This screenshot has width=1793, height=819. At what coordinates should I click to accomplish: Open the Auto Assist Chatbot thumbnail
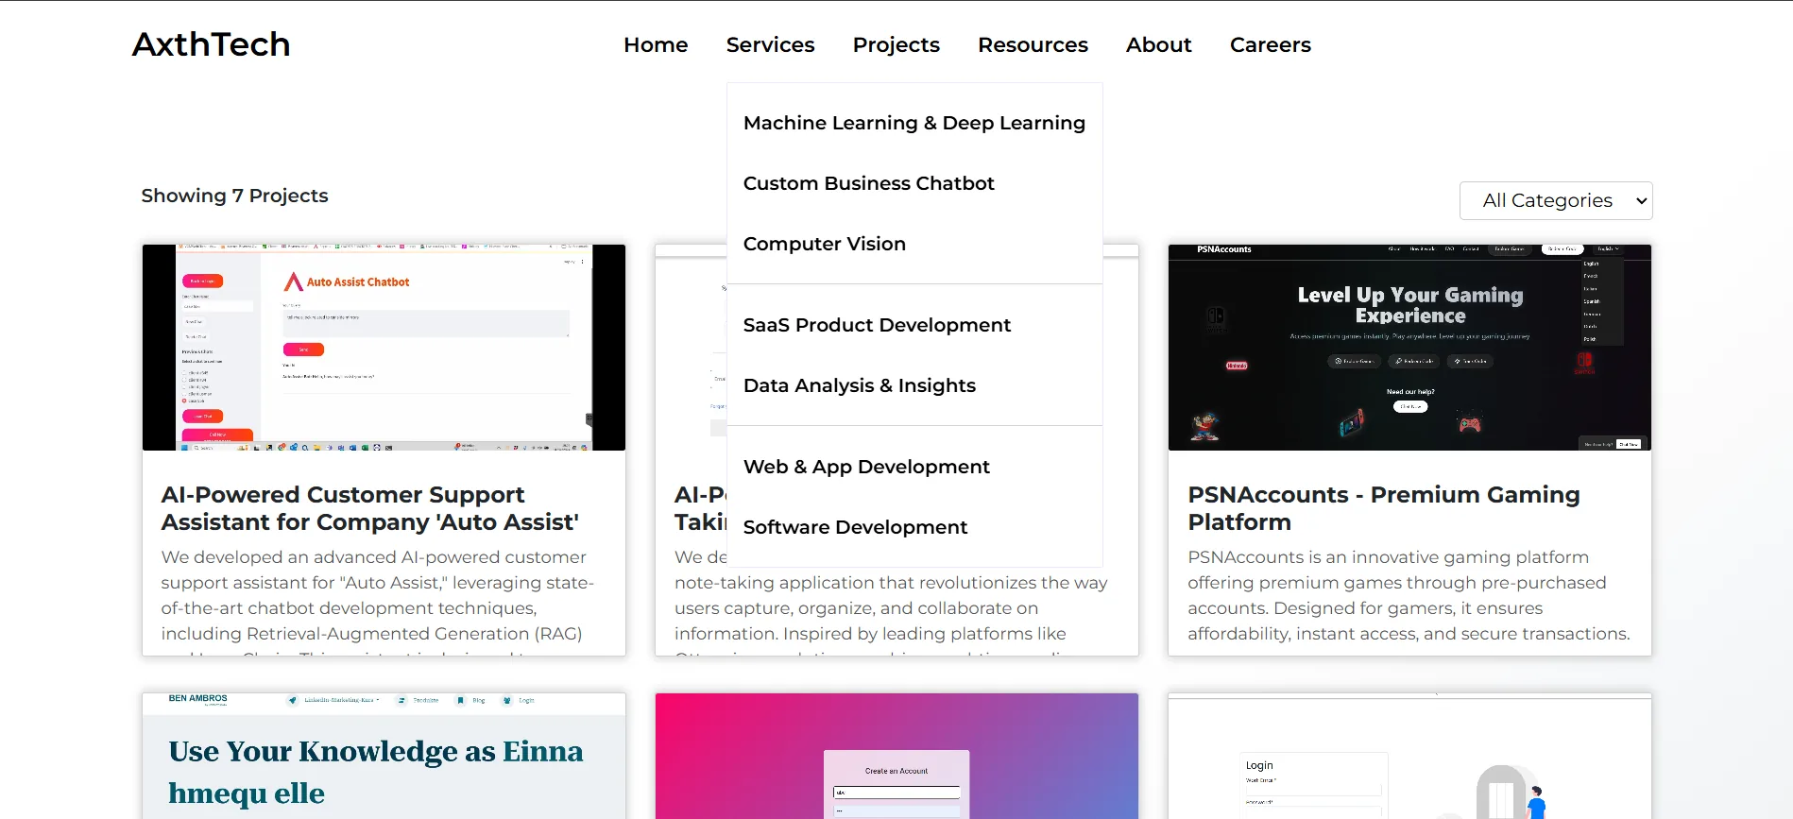pos(384,347)
